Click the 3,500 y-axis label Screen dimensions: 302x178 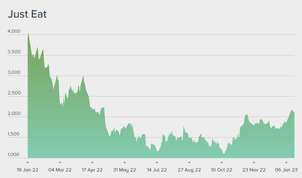[x=14, y=52]
